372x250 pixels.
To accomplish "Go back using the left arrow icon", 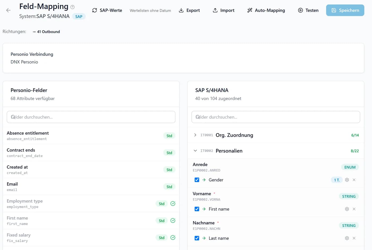I will (x=8, y=10).
